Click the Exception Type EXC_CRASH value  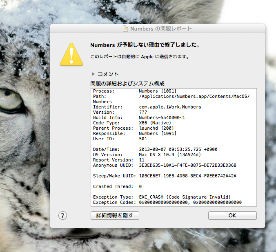click(185, 197)
